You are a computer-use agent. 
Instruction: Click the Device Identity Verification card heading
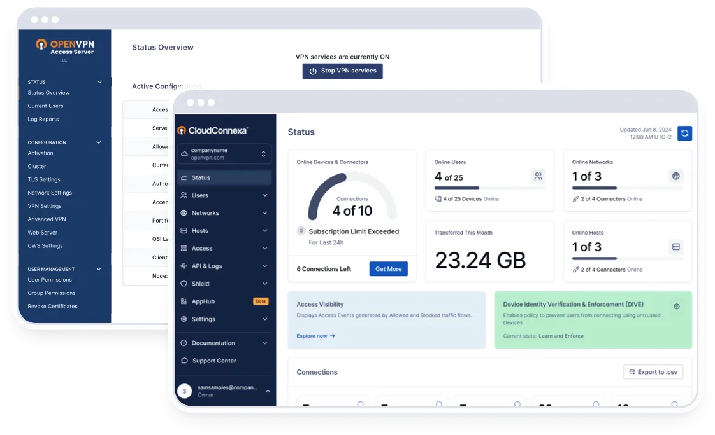[x=573, y=304]
